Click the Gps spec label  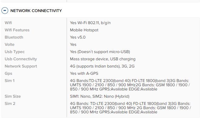(8, 74)
